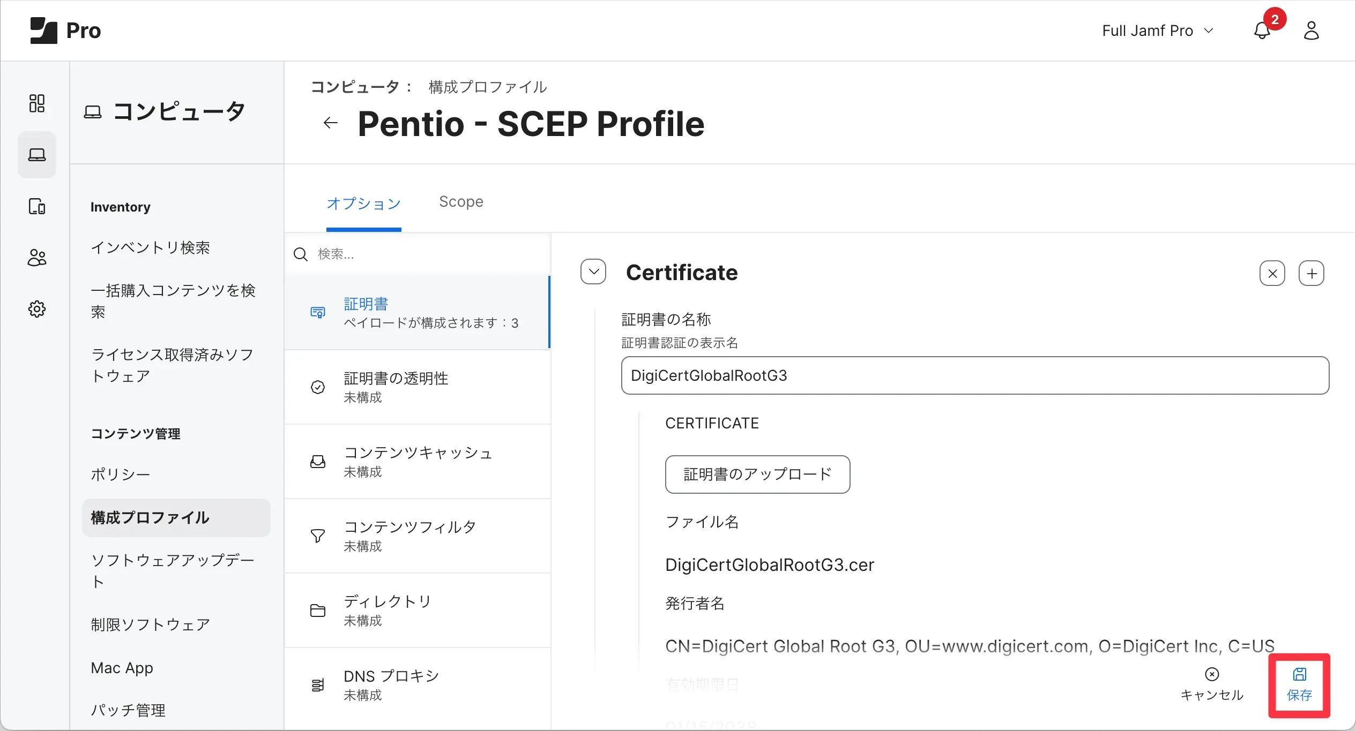Select the DNS プロキシ payload item
1356x731 pixels.
pyautogui.click(x=417, y=684)
